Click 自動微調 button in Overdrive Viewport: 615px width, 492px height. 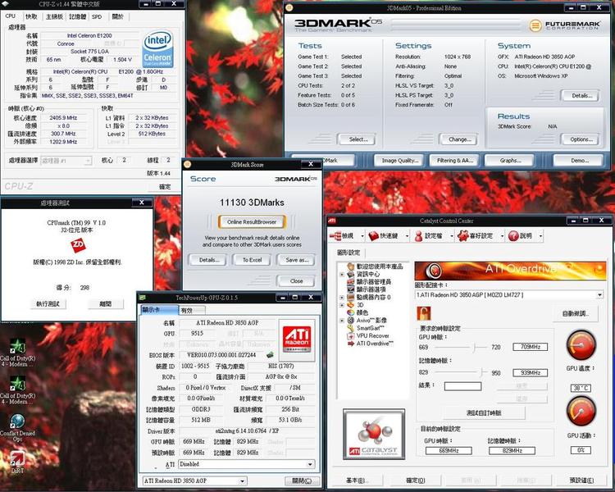576,314
